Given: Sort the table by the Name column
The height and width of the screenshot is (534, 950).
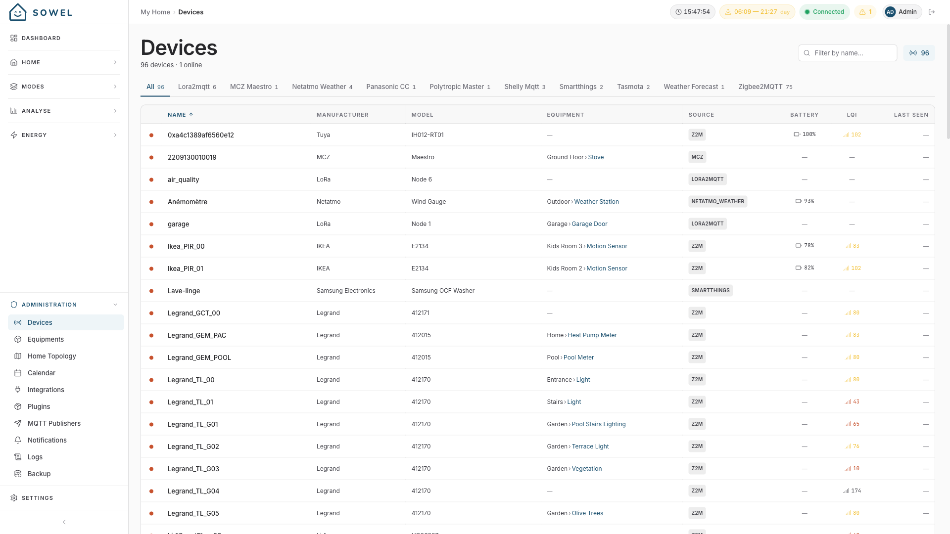Looking at the screenshot, I should [x=180, y=115].
